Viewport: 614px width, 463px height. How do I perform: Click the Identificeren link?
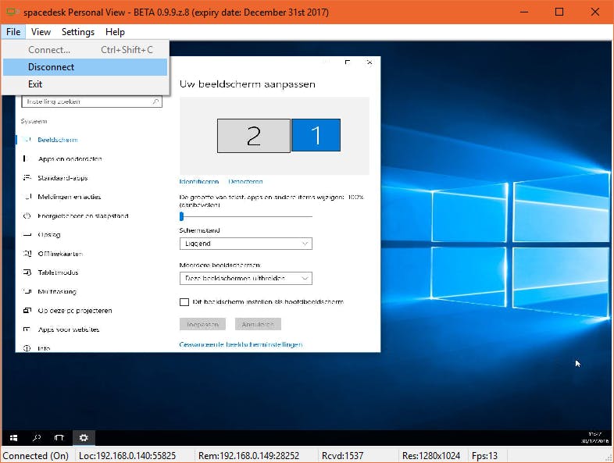(199, 182)
